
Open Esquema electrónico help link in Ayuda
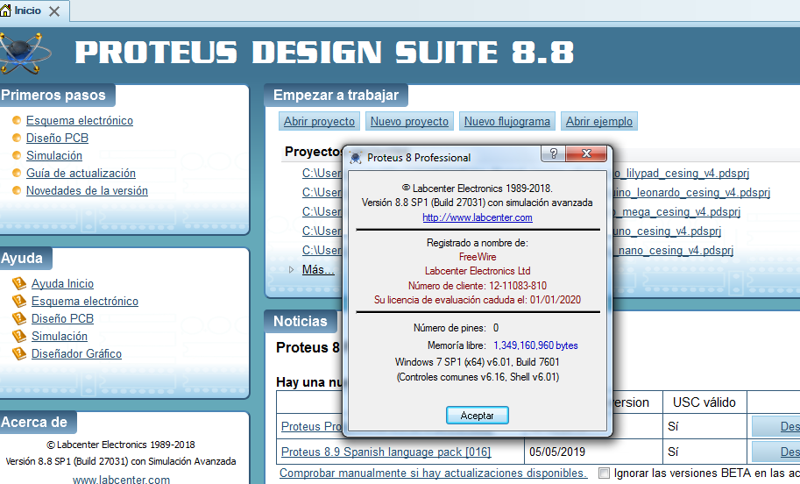[85, 301]
